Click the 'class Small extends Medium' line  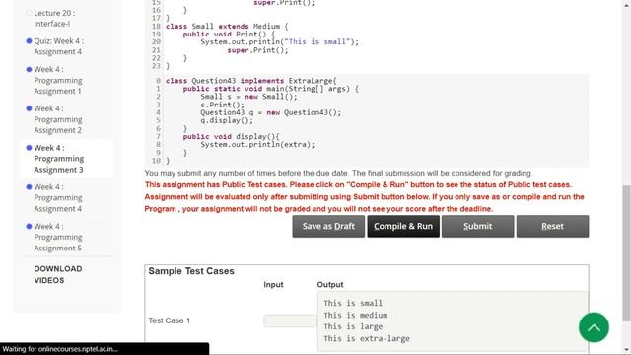coord(227,27)
